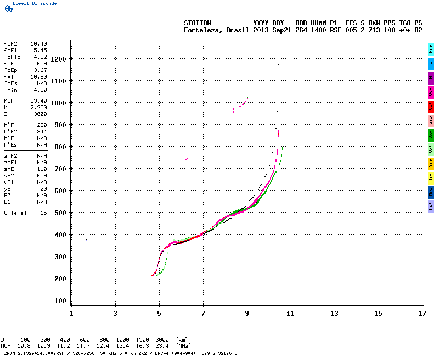Select the blue E legend swatch

tap(431, 64)
